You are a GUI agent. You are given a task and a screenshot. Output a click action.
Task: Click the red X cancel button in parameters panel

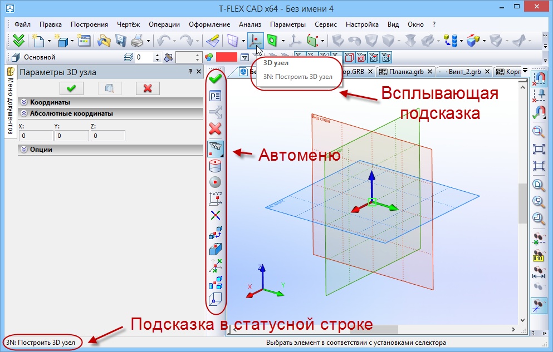(x=148, y=88)
